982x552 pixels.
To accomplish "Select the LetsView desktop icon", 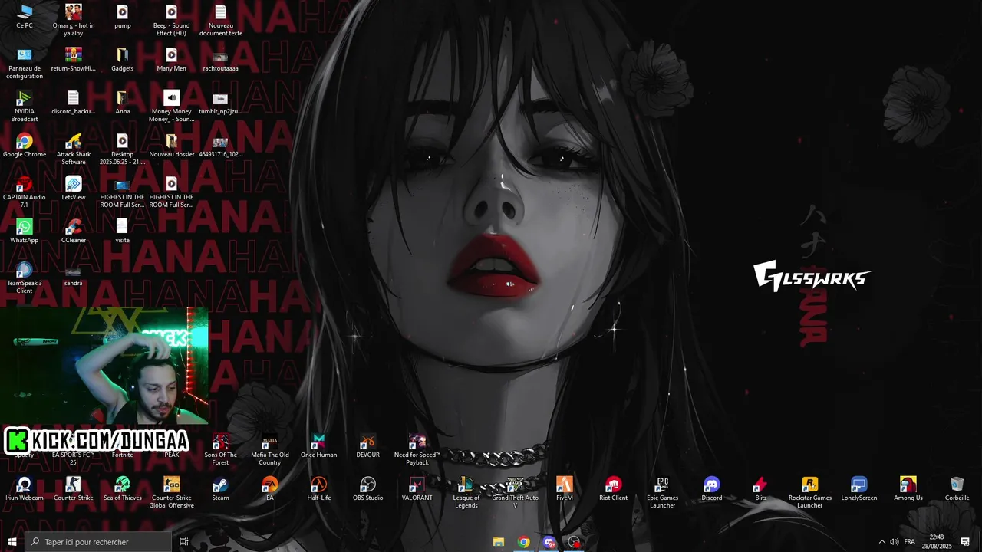I will point(74,188).
